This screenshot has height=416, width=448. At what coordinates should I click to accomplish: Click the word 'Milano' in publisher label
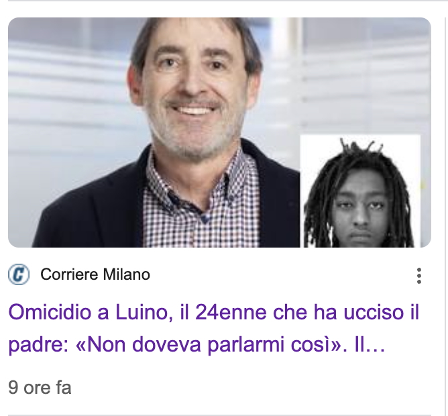[x=126, y=274]
